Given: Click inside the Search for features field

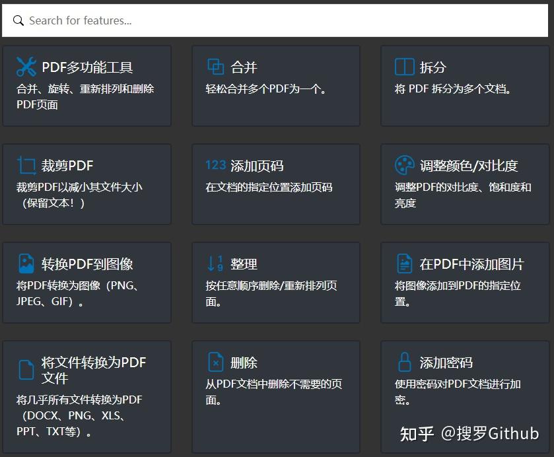Looking at the screenshot, I should click(x=132, y=20).
